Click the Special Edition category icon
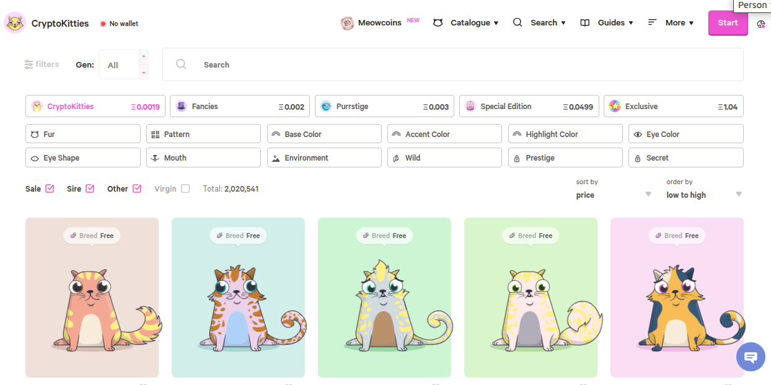Screen dimensions: 771x385 tap(470, 106)
